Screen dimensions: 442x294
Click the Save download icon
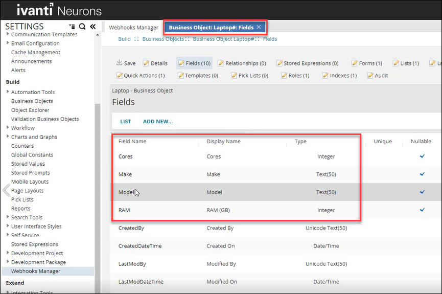click(119, 63)
